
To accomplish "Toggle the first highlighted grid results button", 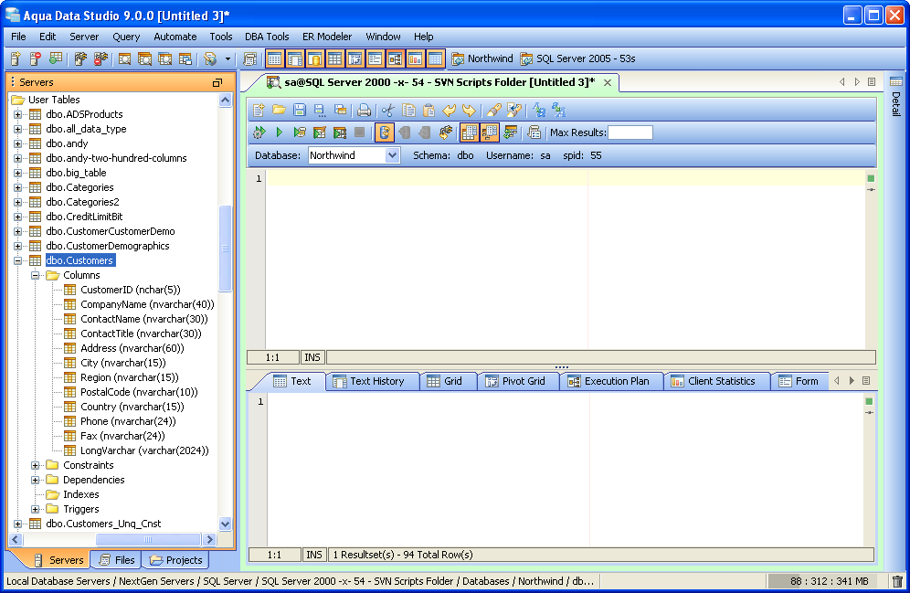I will click(x=470, y=132).
